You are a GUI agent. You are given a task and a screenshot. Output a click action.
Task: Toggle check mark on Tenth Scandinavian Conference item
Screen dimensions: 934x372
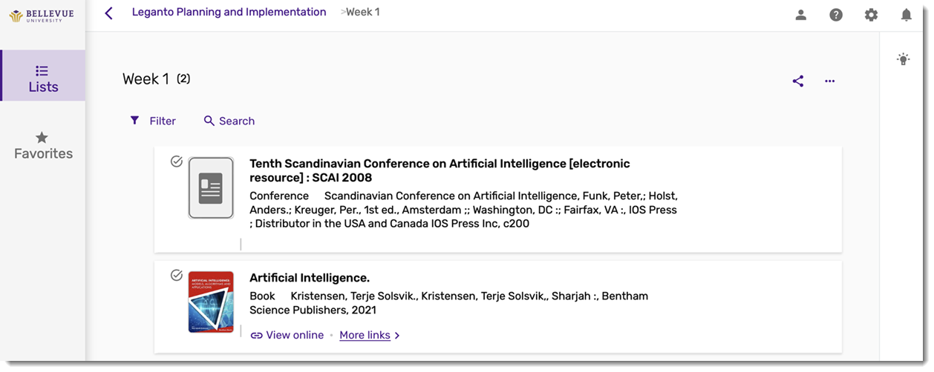coord(177,162)
